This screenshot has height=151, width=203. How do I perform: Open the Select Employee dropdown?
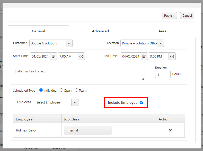click(x=75, y=102)
